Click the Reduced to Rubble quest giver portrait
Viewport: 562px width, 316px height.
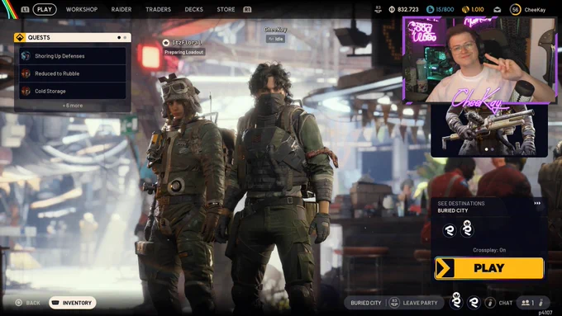pos(26,73)
